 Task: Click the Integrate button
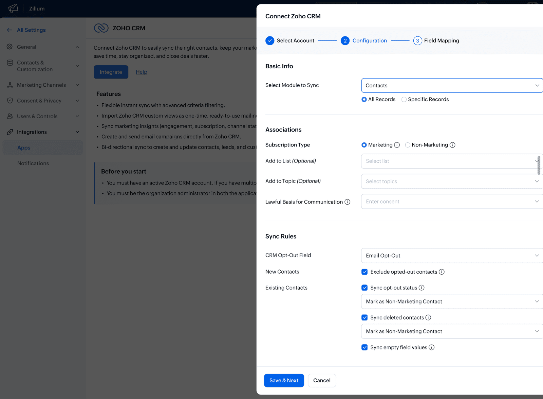click(111, 72)
